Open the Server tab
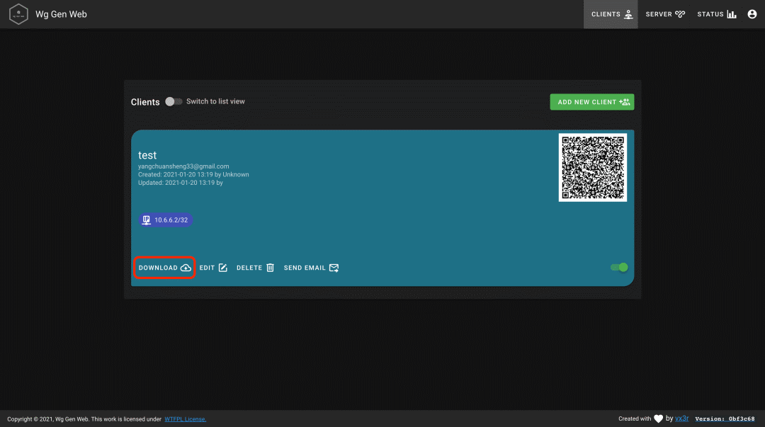The image size is (765, 427). coord(665,14)
